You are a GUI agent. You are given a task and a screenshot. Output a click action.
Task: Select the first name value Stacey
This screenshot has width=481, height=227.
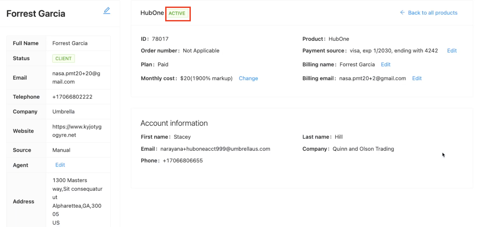click(x=182, y=137)
